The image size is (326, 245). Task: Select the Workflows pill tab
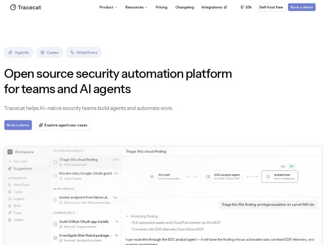(84, 53)
